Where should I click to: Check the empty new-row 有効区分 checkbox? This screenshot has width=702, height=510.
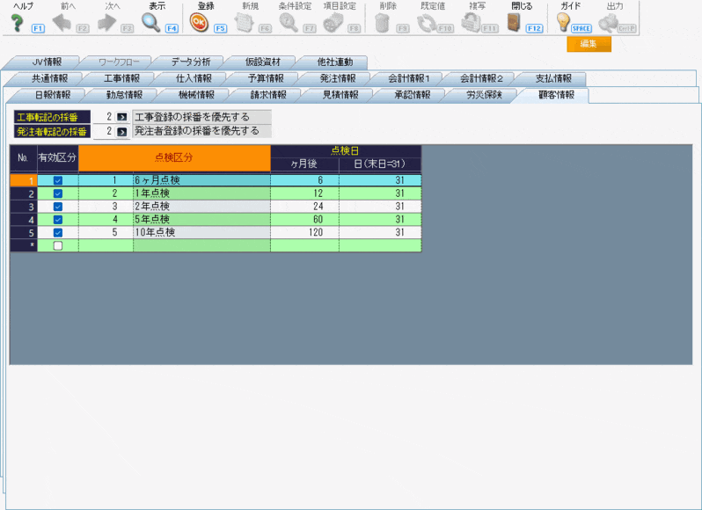click(x=58, y=245)
